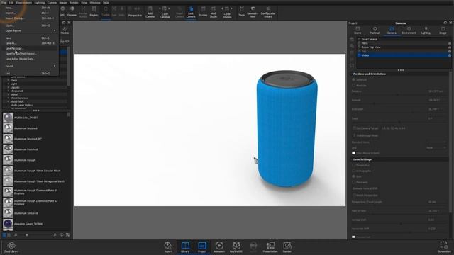This screenshot has width=454, height=255.
Task: Click the Import icon in bottom toolbar
Action: pyautogui.click(x=168, y=247)
